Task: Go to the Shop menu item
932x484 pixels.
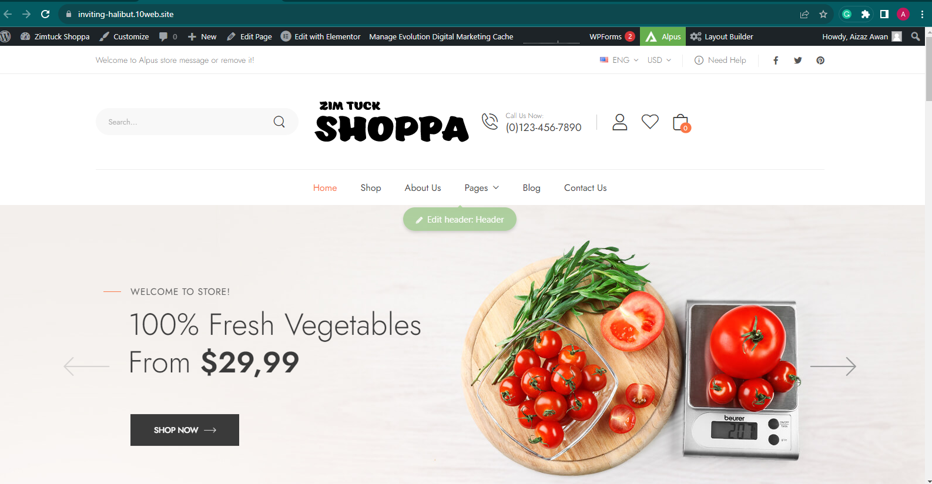Action: coord(371,188)
